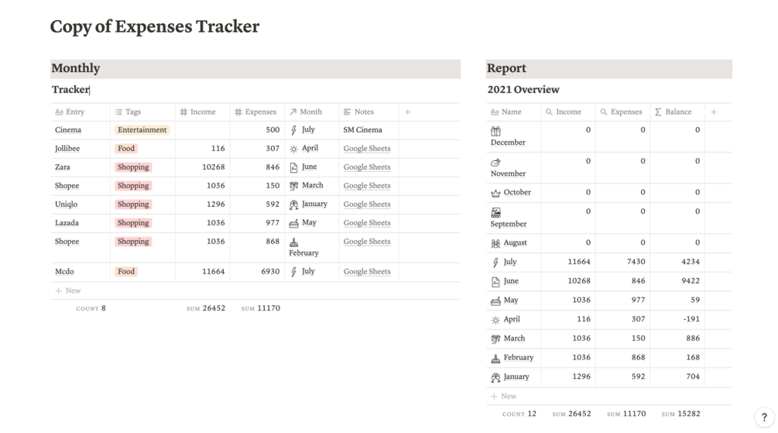Image resolution: width=778 pixels, height=433 pixels.
Task: Click the lightning icon in the Mcdo row
Action: coord(293,272)
